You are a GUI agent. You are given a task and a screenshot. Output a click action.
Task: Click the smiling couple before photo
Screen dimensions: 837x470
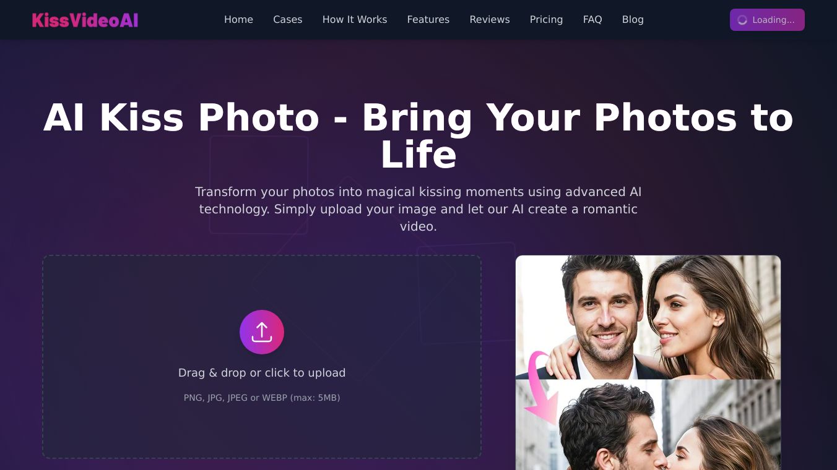tap(648, 317)
